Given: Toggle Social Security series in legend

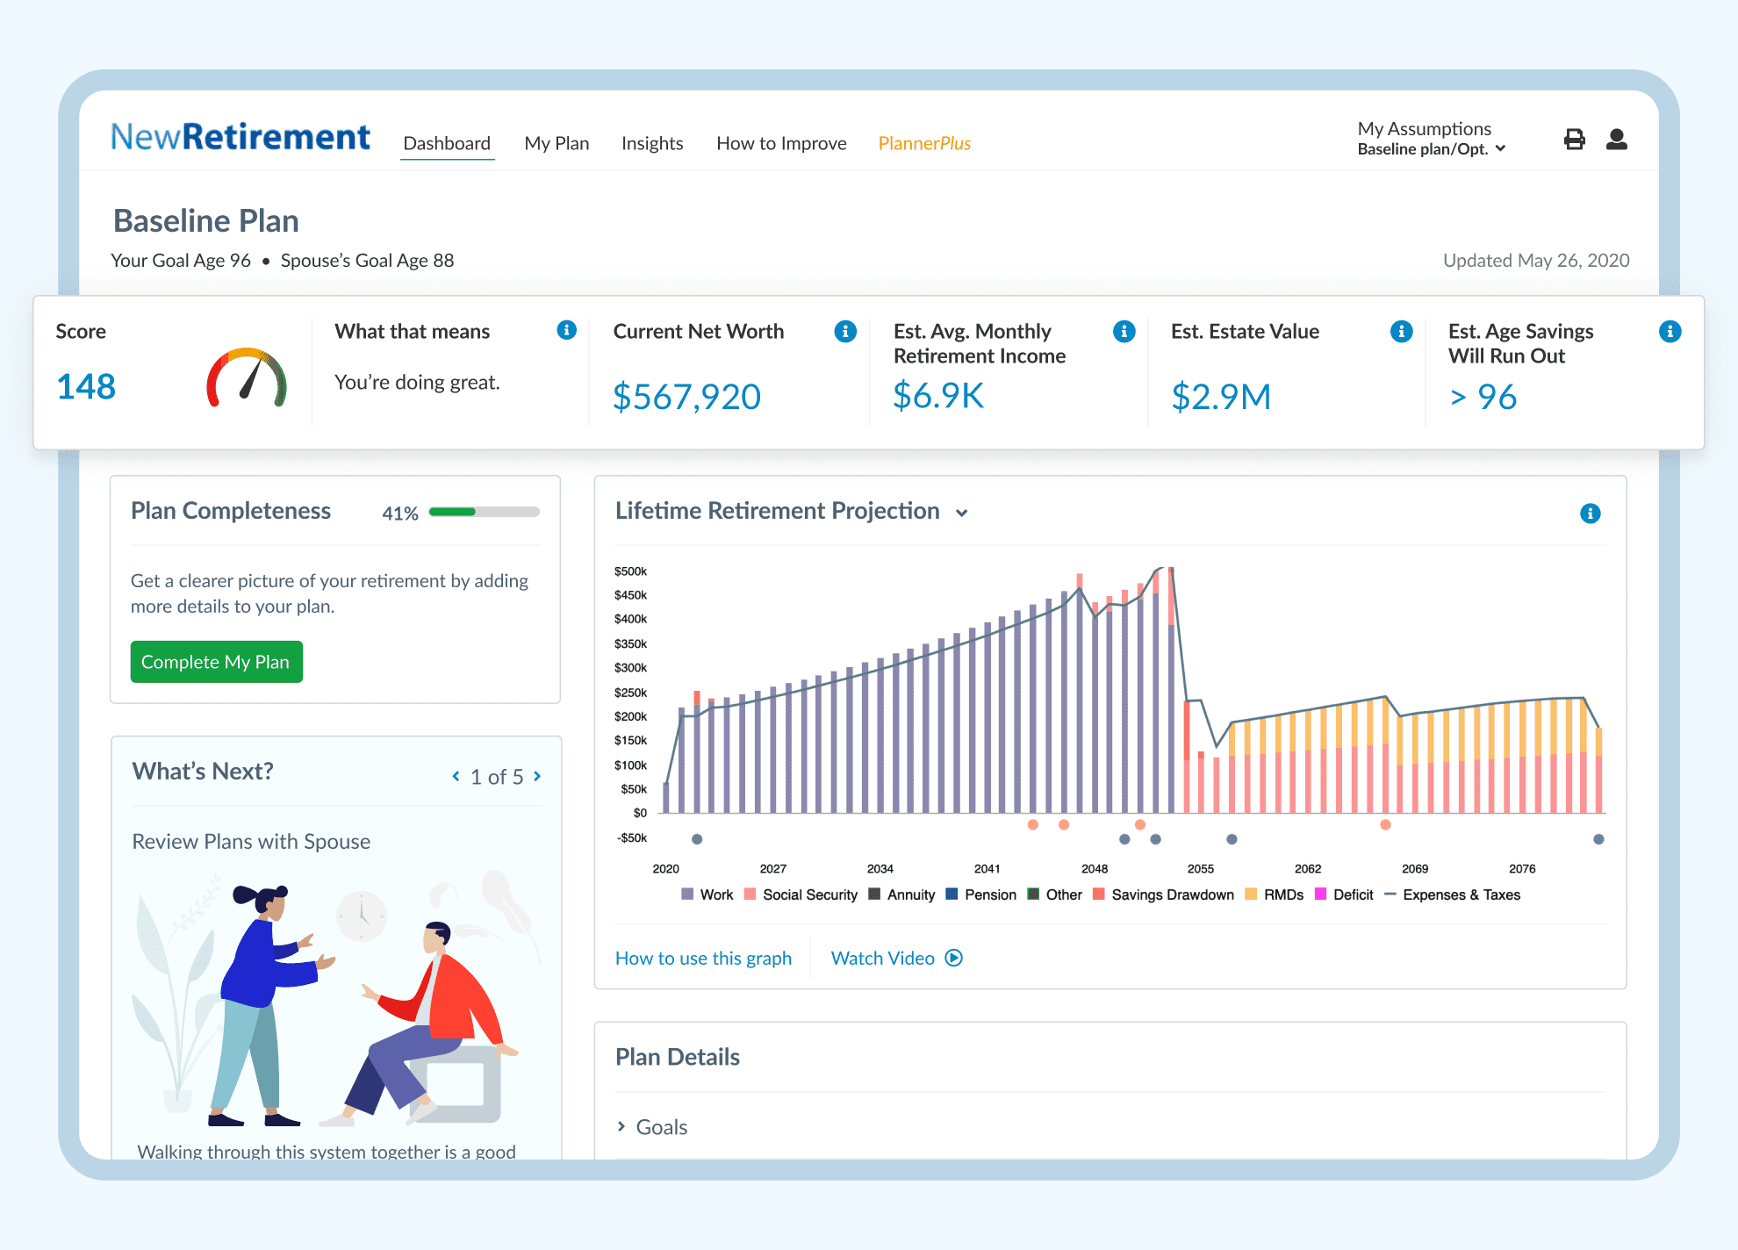Looking at the screenshot, I should 800,894.
